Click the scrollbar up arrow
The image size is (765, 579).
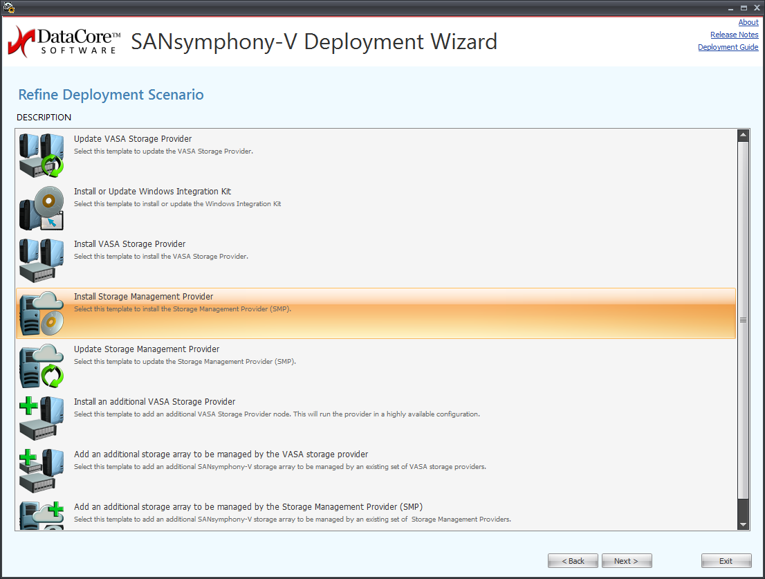(744, 136)
